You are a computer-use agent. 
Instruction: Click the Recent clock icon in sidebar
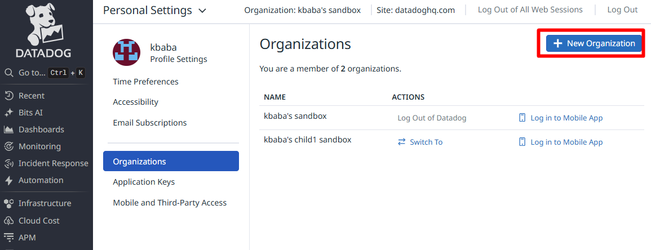click(x=9, y=96)
